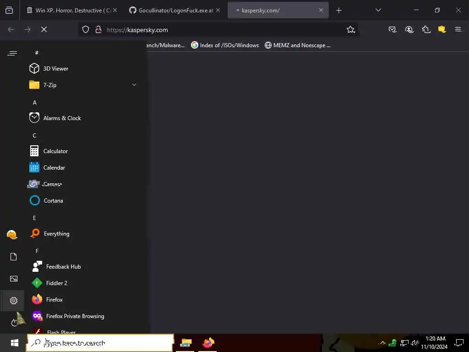Open Index of /ISOs/Windows bookmark

[225, 45]
